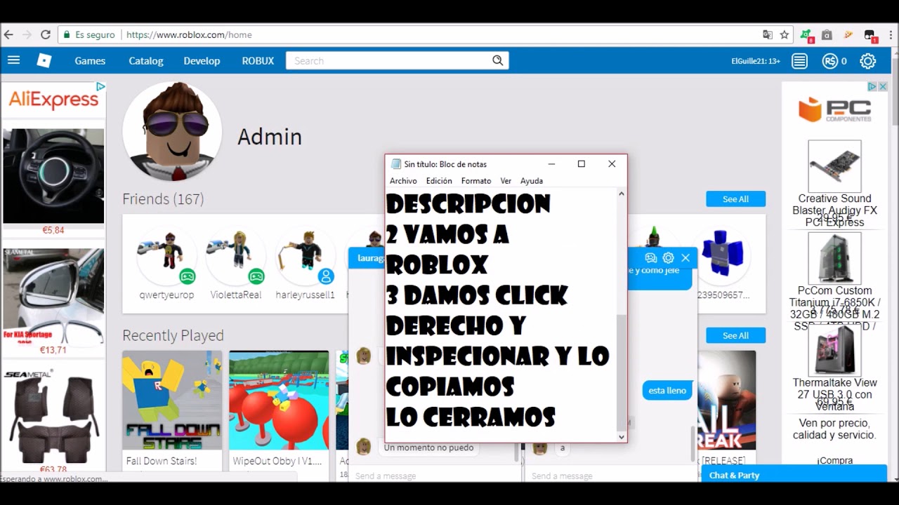Image resolution: width=899 pixels, height=505 pixels.
Task: Close the open chat window
Action: [x=685, y=258]
